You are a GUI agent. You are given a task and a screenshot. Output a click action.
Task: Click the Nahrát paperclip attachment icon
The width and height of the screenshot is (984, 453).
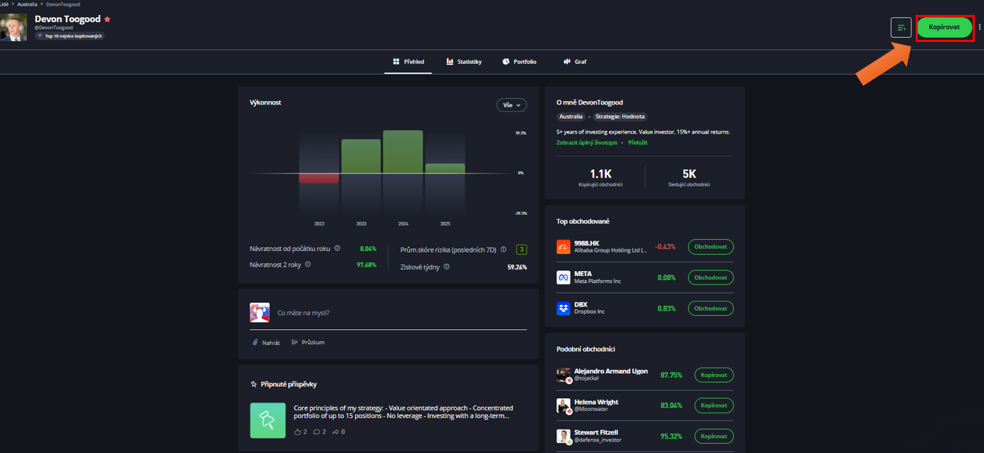(x=255, y=342)
